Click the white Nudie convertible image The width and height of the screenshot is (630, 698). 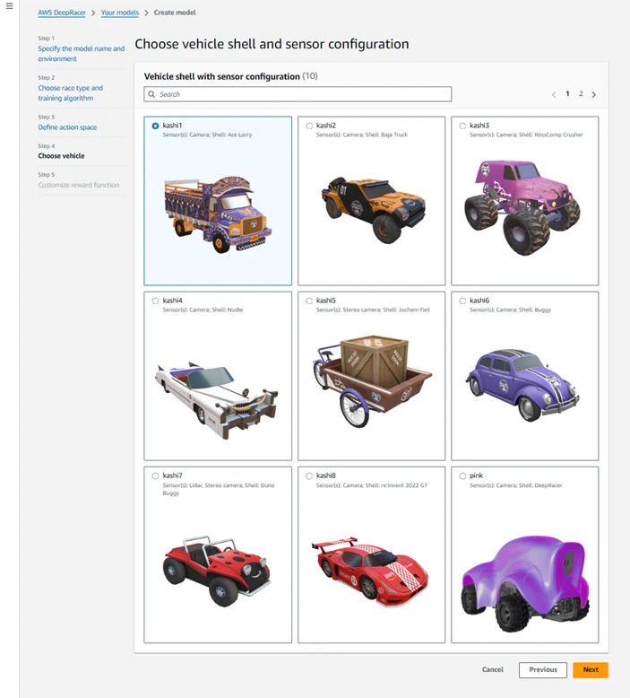tap(217, 400)
